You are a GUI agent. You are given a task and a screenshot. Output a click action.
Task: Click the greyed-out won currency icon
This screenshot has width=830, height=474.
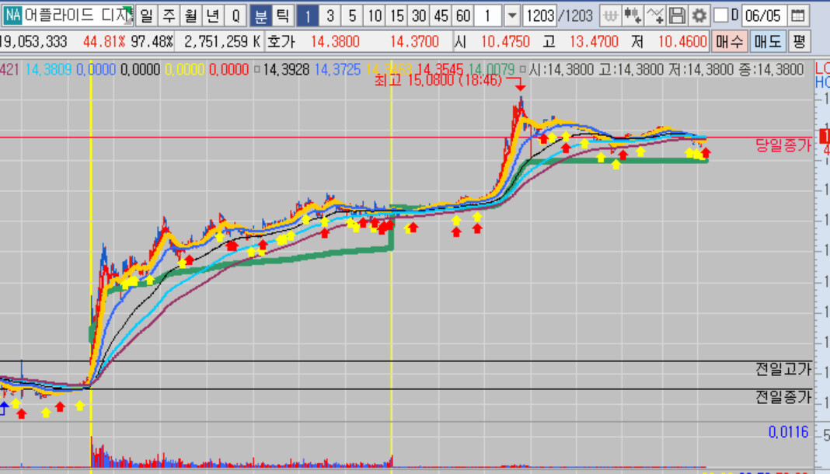tap(612, 16)
